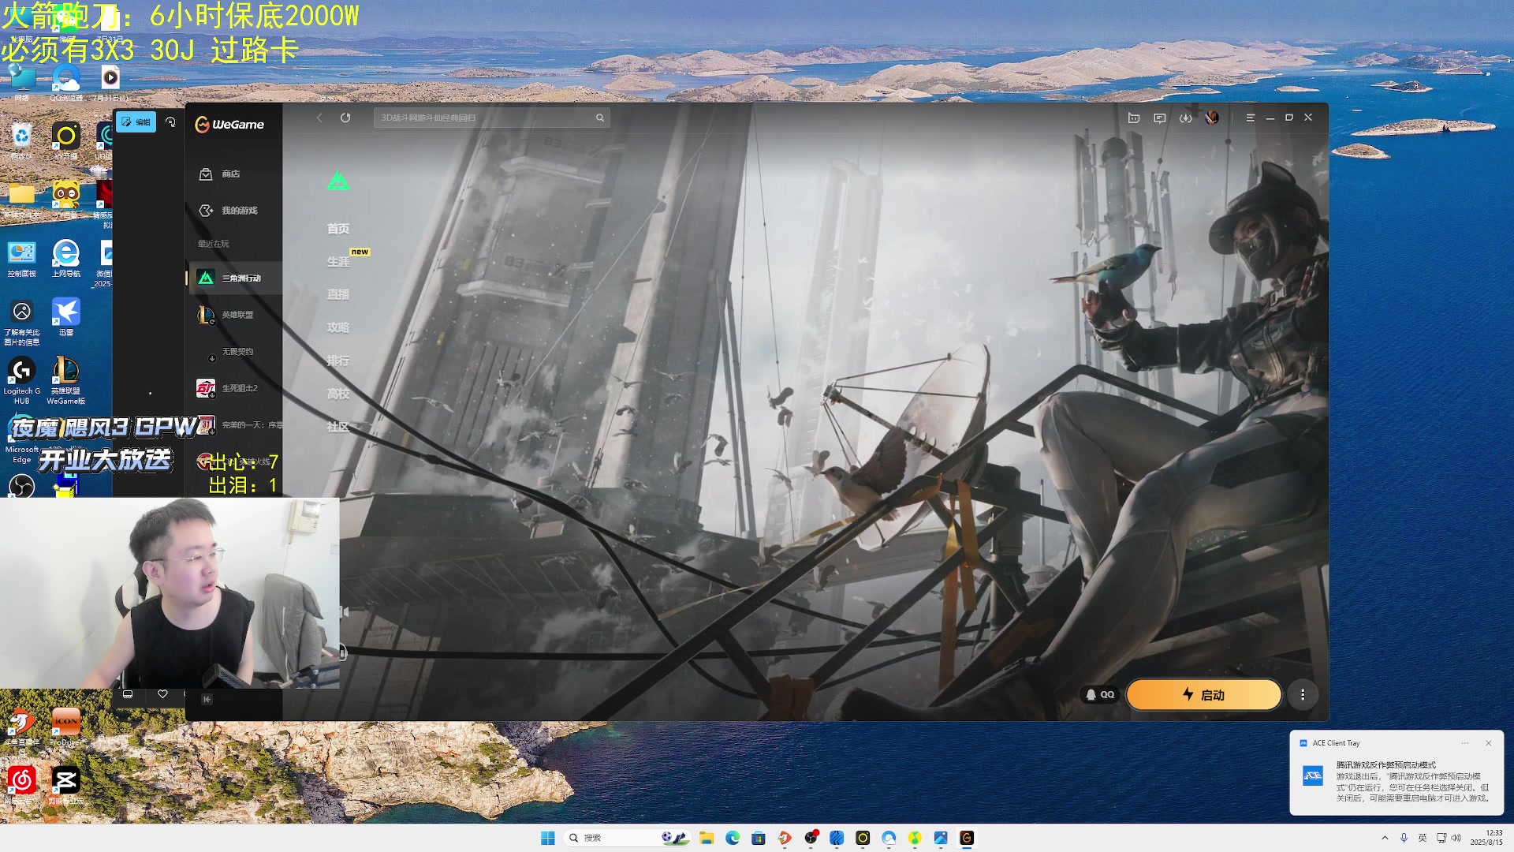Image resolution: width=1514 pixels, height=852 pixels.
Task: Click the search magnifier icon in WeGame
Action: click(600, 118)
